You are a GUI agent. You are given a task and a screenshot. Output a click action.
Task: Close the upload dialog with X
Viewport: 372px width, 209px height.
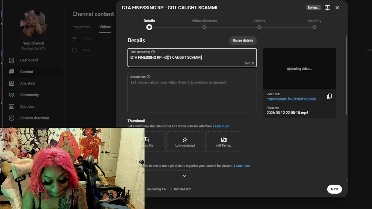(x=337, y=8)
